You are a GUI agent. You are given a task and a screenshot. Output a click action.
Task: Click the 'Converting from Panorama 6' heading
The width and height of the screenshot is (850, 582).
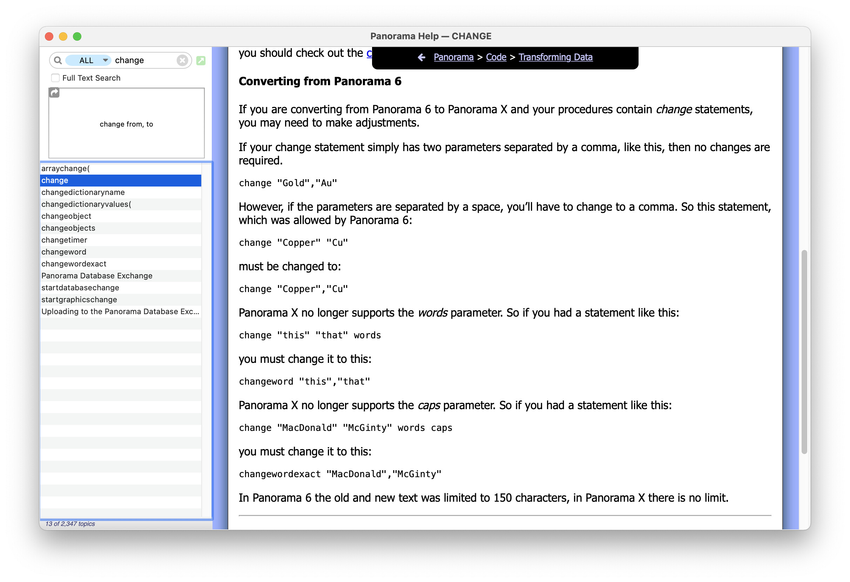coord(320,81)
